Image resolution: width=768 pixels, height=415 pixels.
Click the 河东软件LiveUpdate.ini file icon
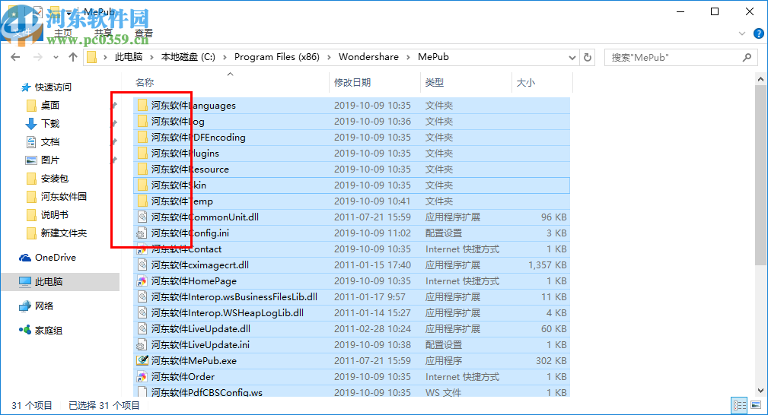(x=142, y=345)
